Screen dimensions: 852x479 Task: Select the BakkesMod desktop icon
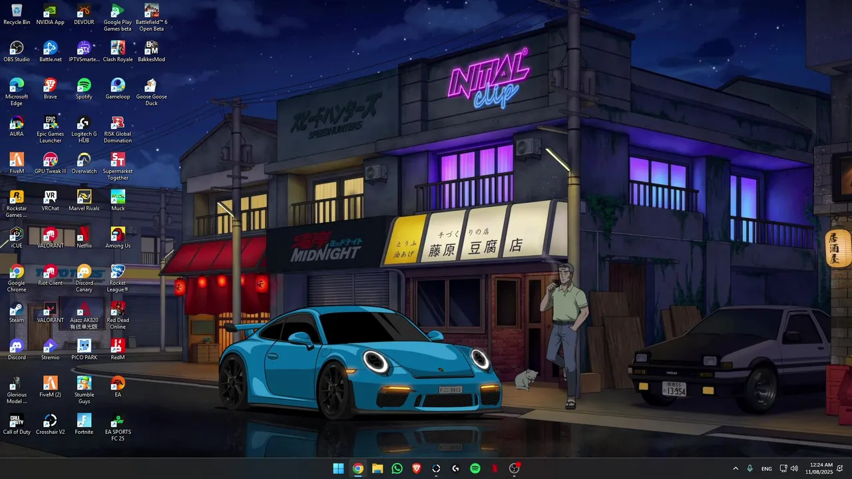point(152,52)
